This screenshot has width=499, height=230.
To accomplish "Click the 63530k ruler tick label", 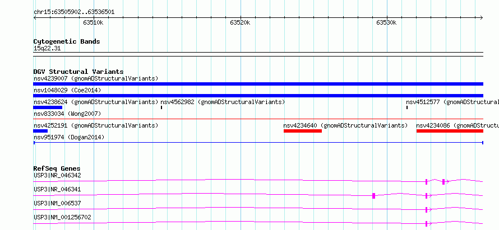I will coord(386,22).
